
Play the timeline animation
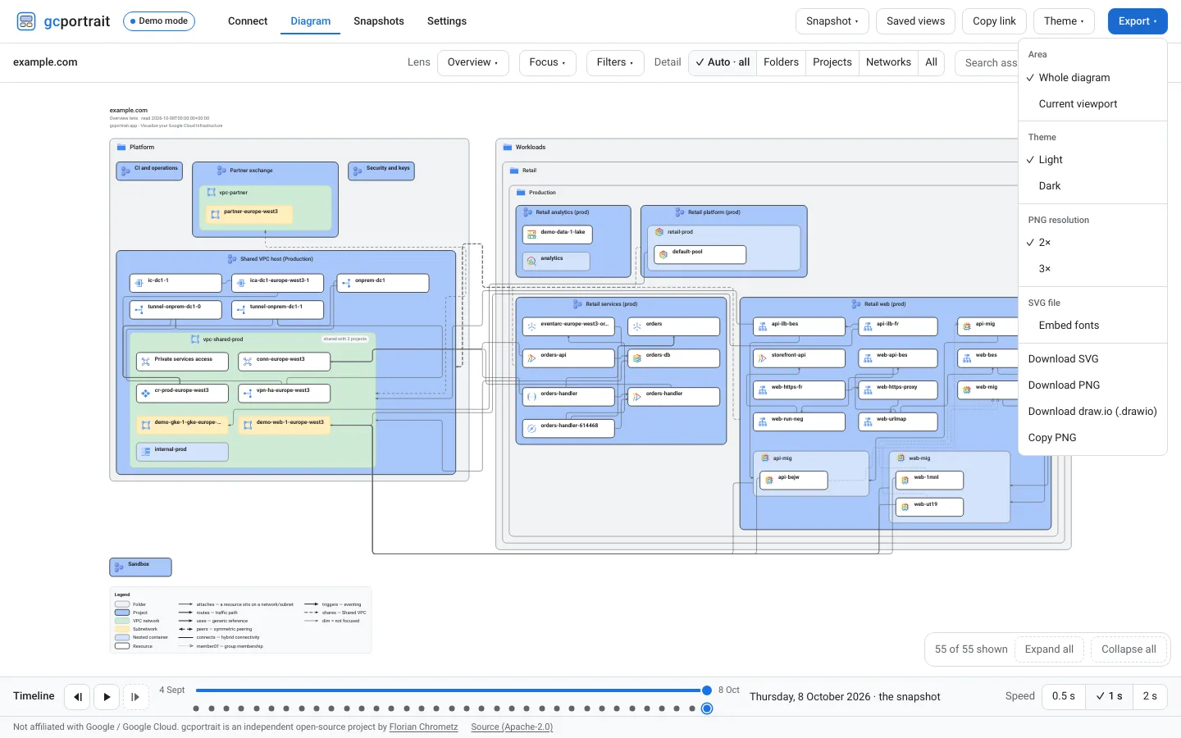107,697
